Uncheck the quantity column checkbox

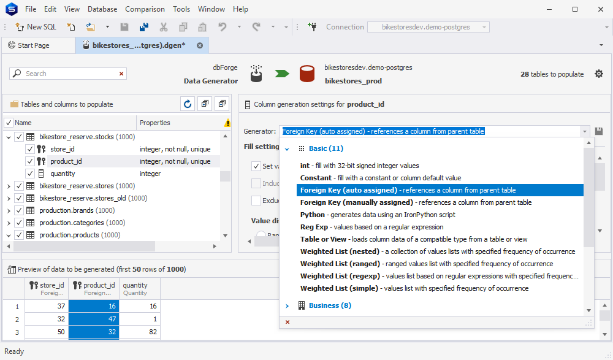29,174
